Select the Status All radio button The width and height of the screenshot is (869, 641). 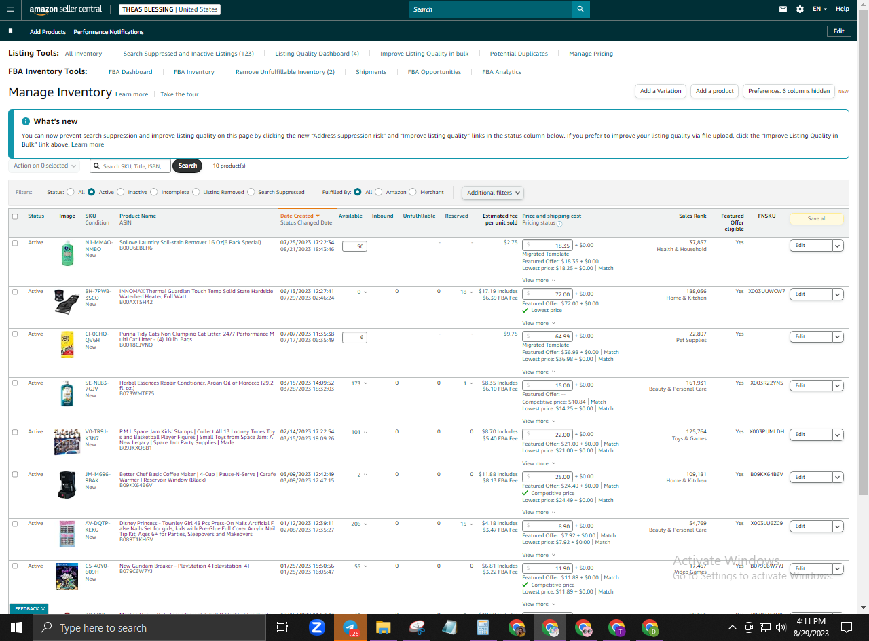click(71, 192)
